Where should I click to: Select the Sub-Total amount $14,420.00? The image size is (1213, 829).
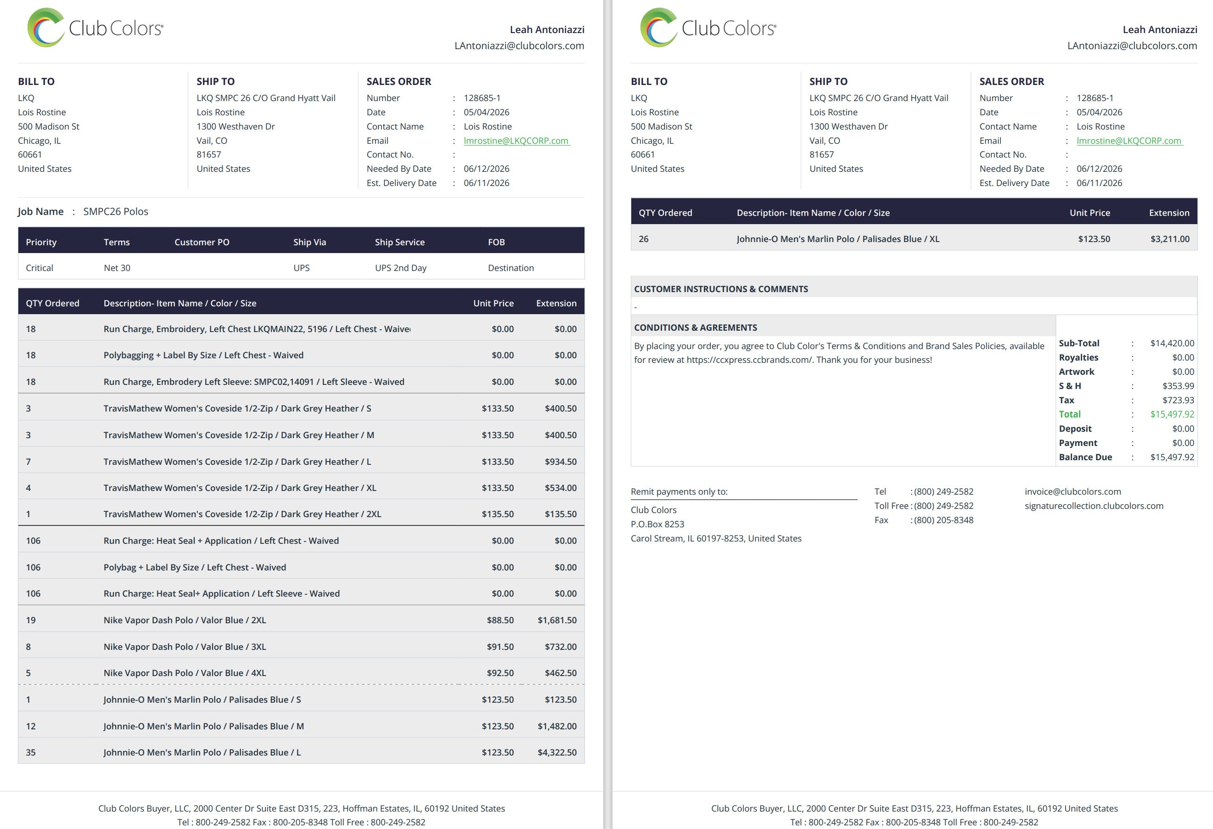1172,343
